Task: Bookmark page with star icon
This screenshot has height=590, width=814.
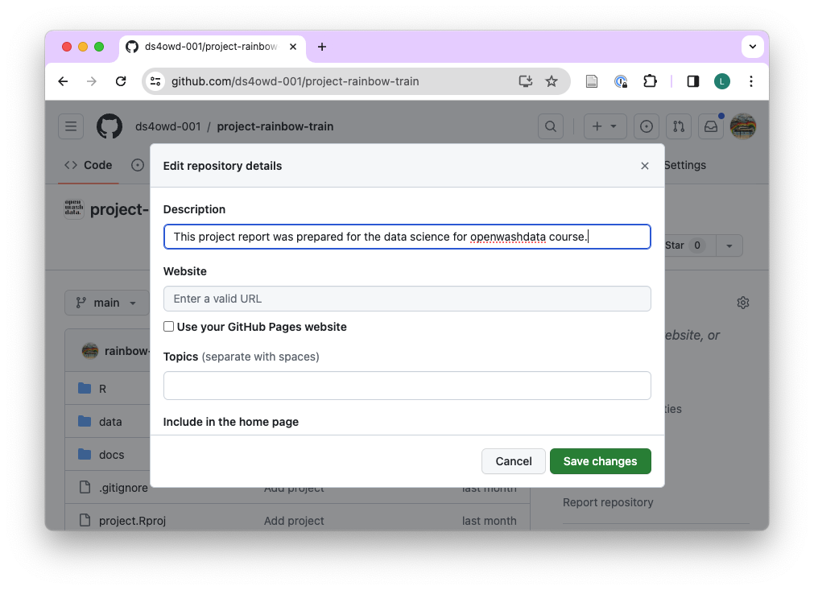Action: [552, 81]
